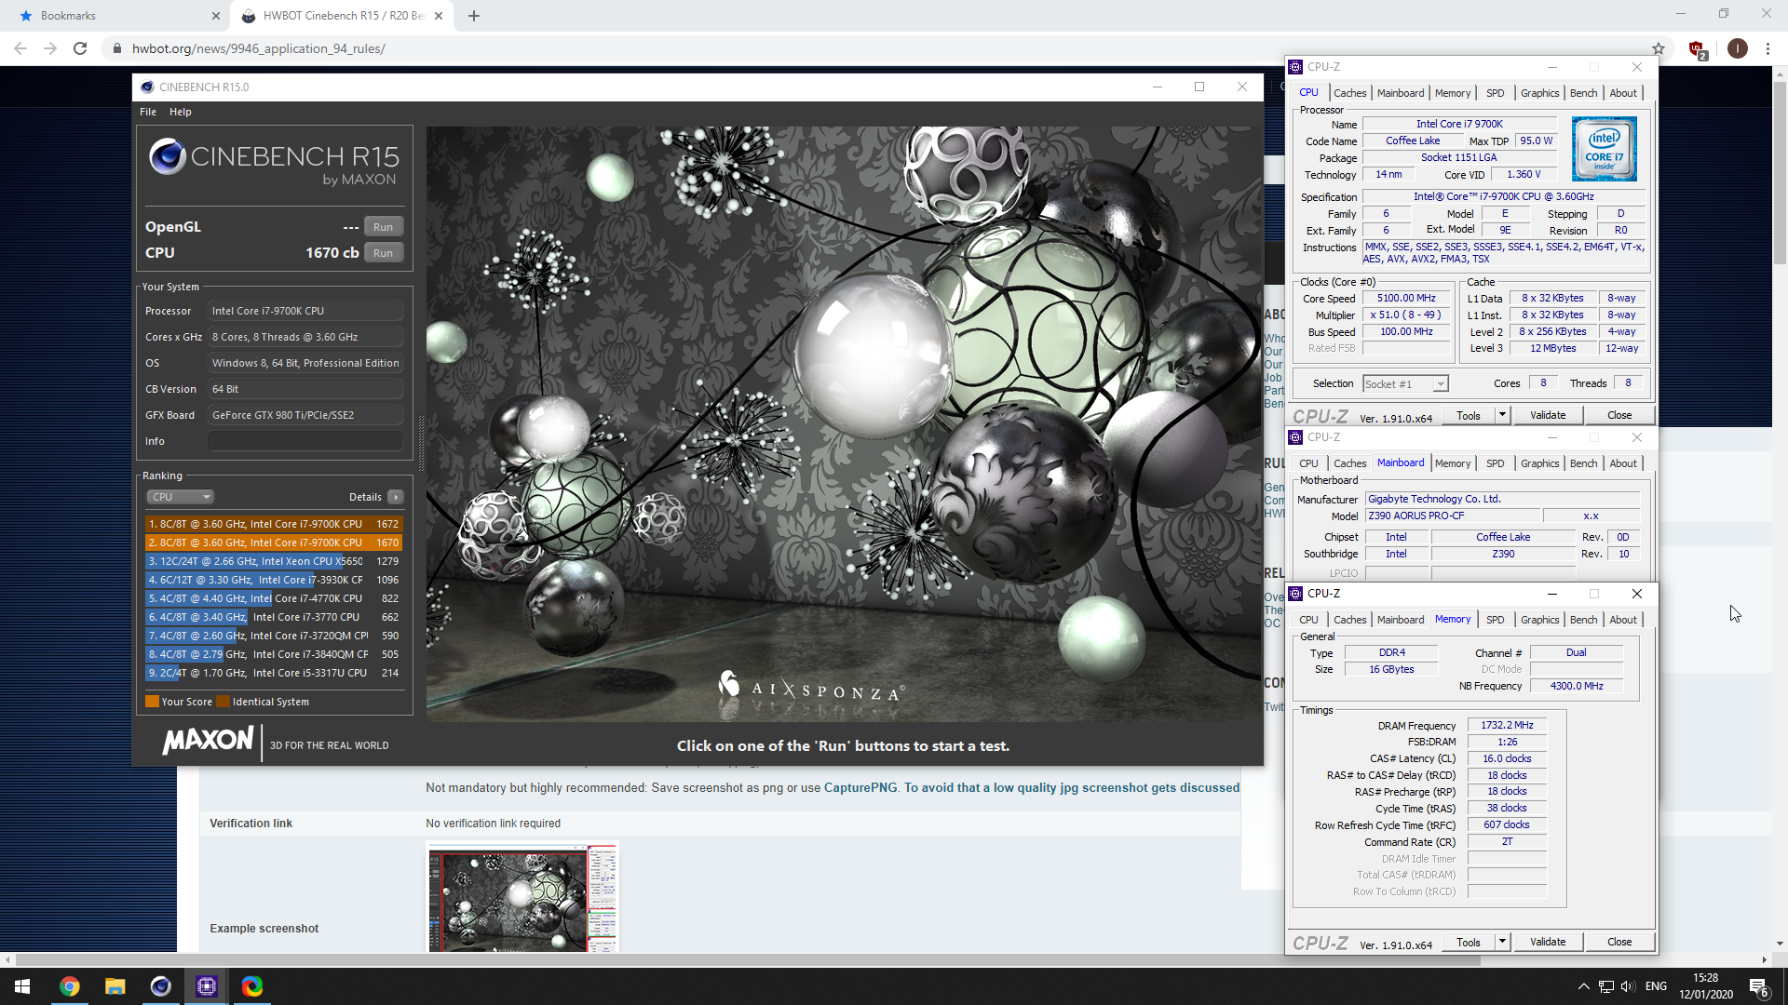Show hidden system tray icons

tap(1583, 986)
